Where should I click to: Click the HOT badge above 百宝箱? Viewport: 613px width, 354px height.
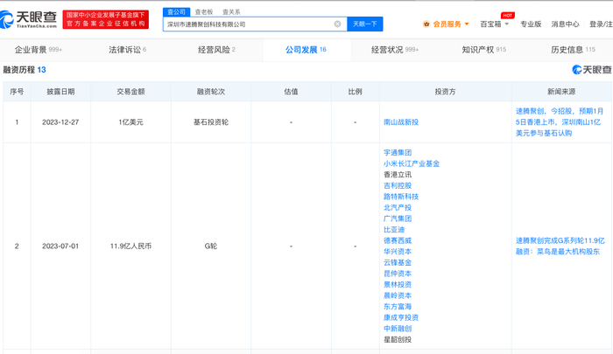[507, 15]
